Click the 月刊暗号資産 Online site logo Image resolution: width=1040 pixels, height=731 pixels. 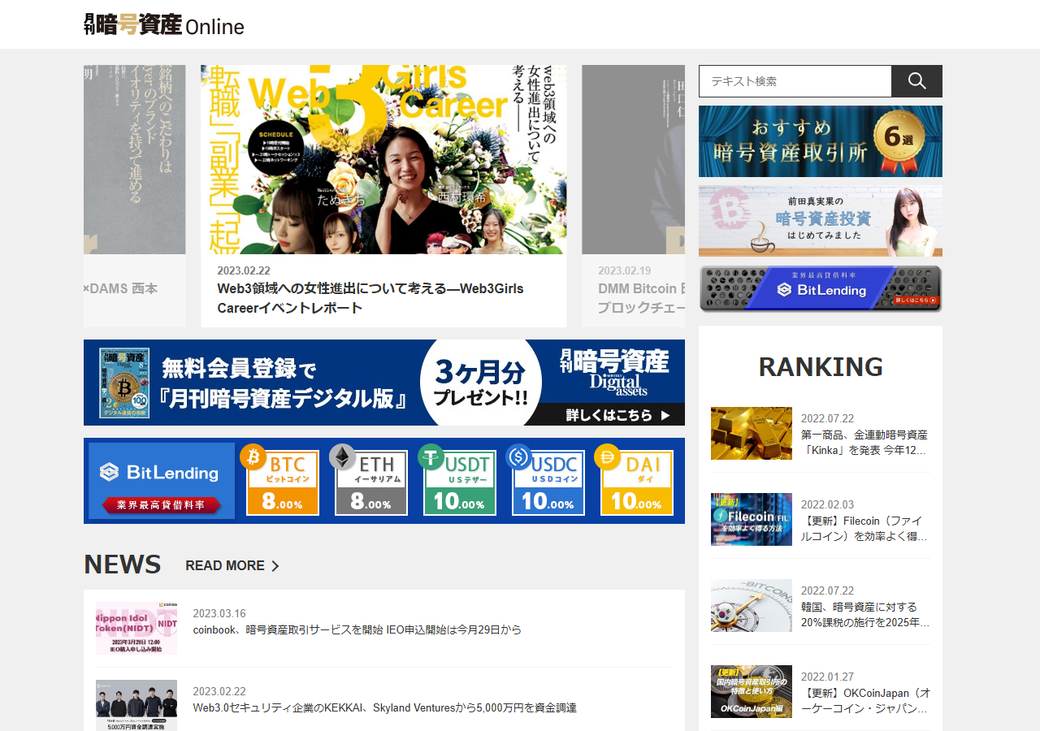click(x=164, y=24)
